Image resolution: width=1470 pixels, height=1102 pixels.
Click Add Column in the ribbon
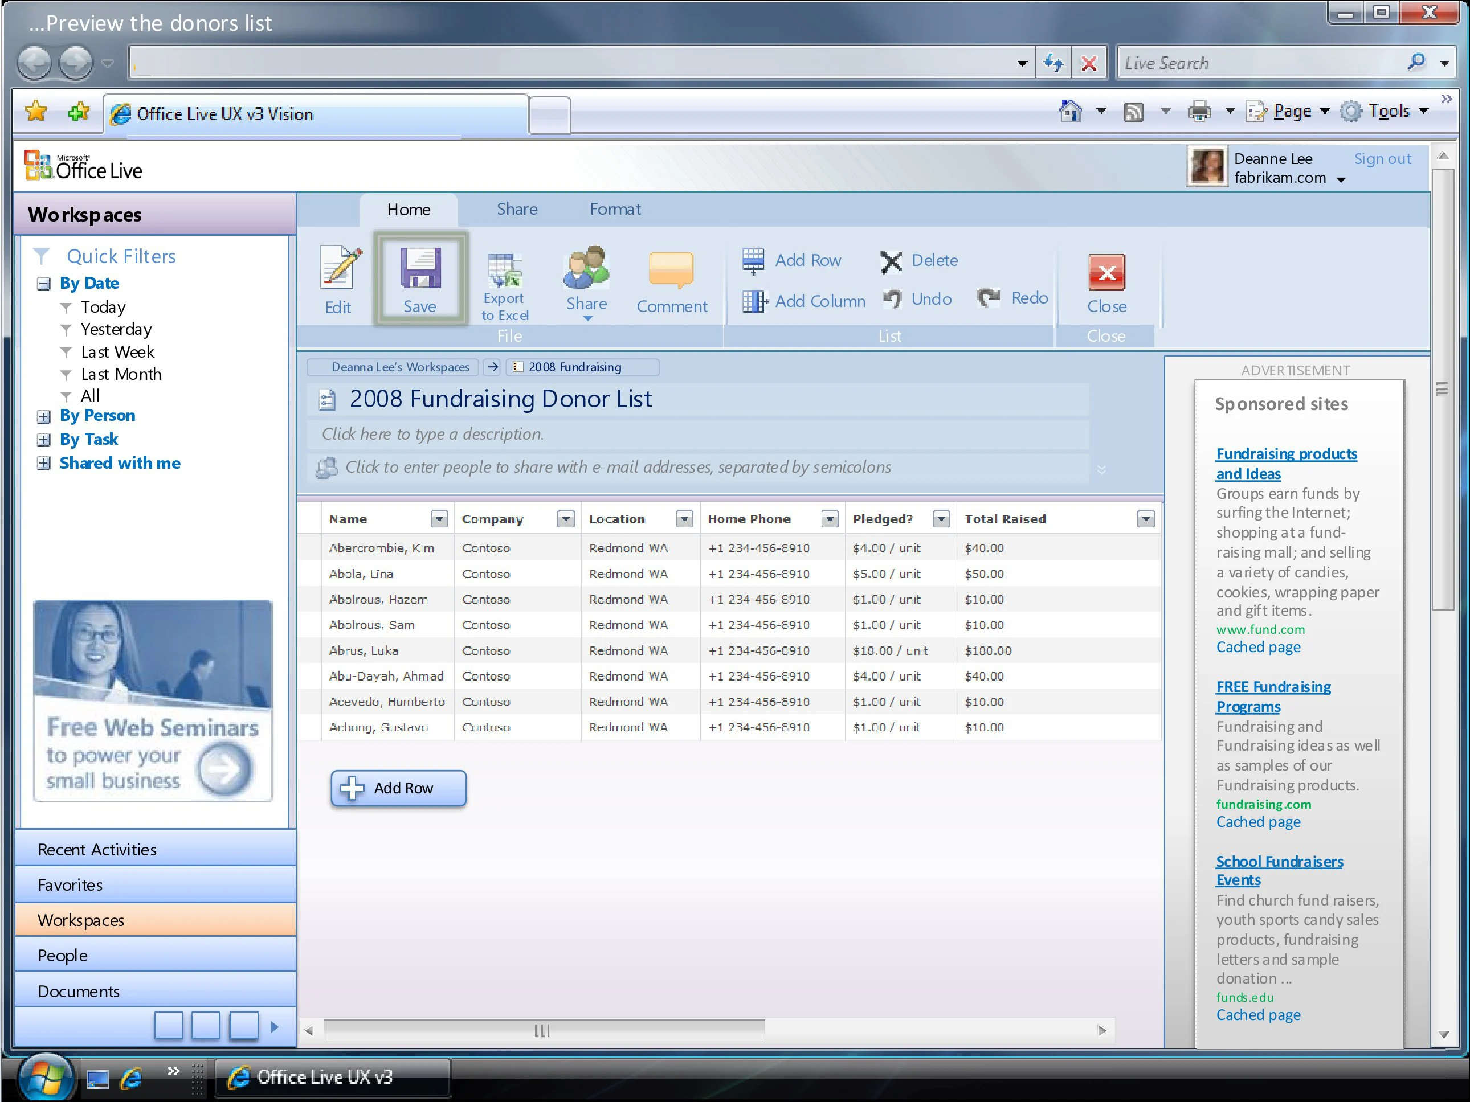pos(804,301)
